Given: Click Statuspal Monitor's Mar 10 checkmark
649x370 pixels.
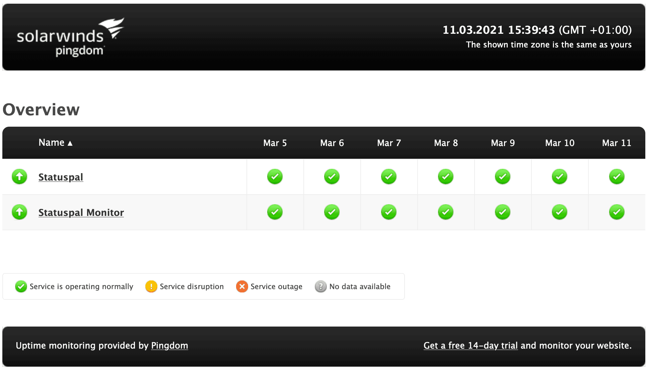Looking at the screenshot, I should (560, 212).
